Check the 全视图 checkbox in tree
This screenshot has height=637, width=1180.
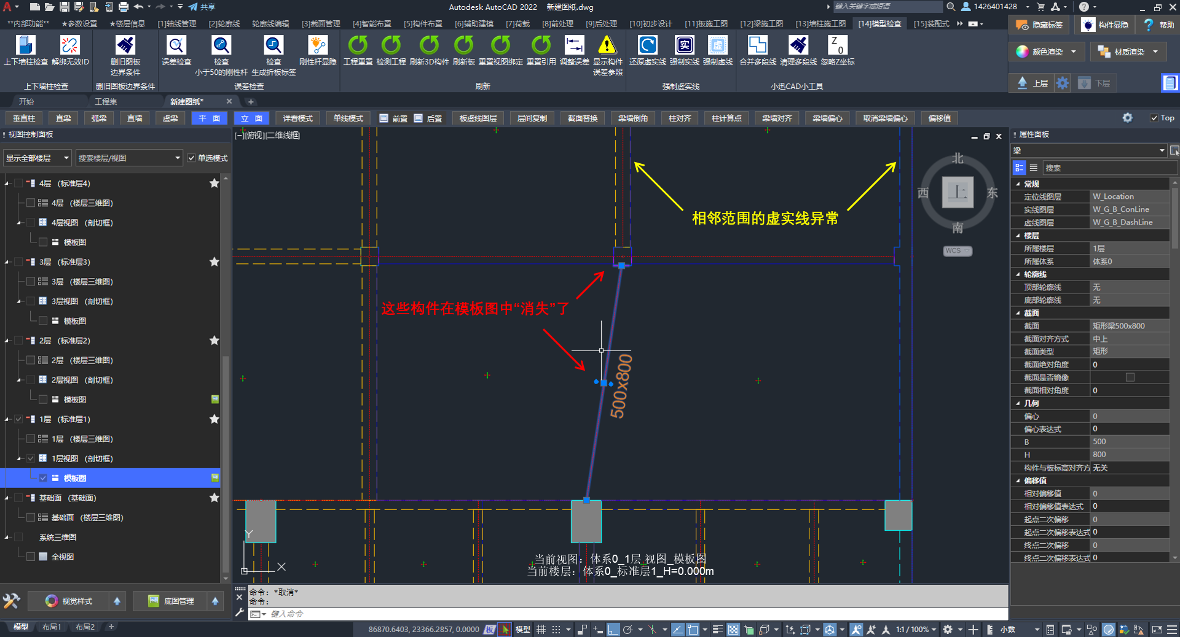(31, 557)
